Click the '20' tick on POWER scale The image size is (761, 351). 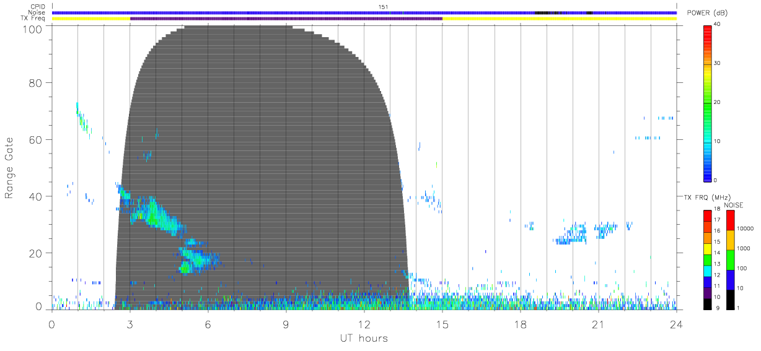click(x=718, y=103)
